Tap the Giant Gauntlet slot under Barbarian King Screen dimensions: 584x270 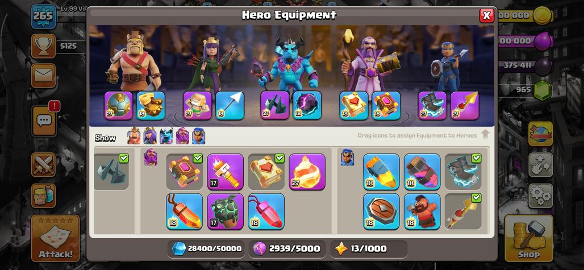151,106
